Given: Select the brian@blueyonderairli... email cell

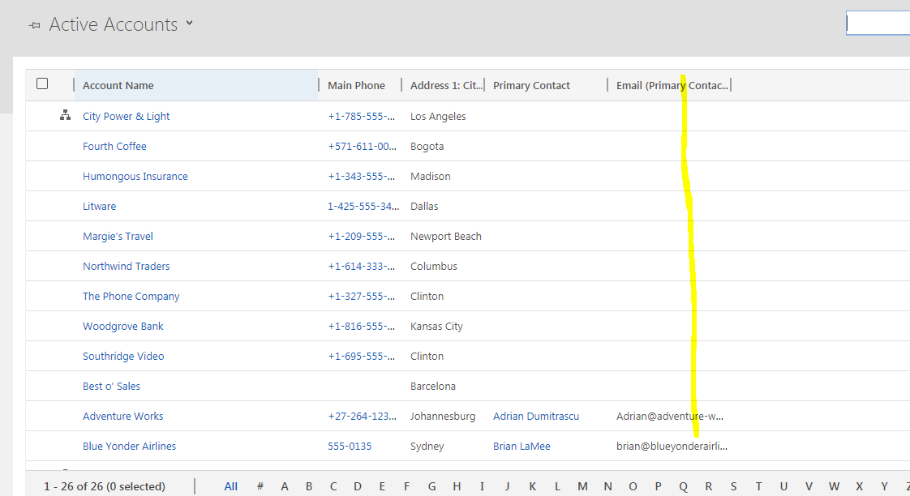Looking at the screenshot, I should coord(672,446).
